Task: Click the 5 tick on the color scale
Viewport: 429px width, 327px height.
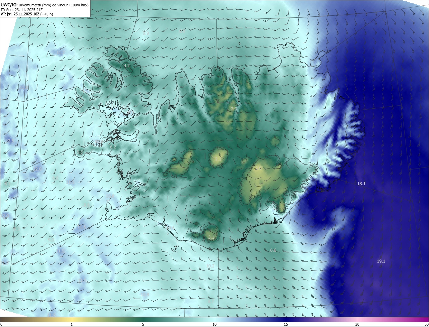Action: tap(143, 324)
